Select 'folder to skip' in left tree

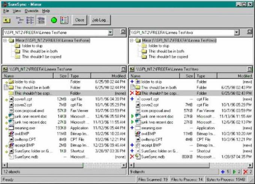pos(32,46)
